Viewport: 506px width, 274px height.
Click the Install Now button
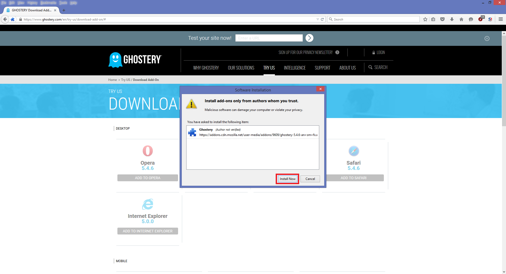point(287,179)
